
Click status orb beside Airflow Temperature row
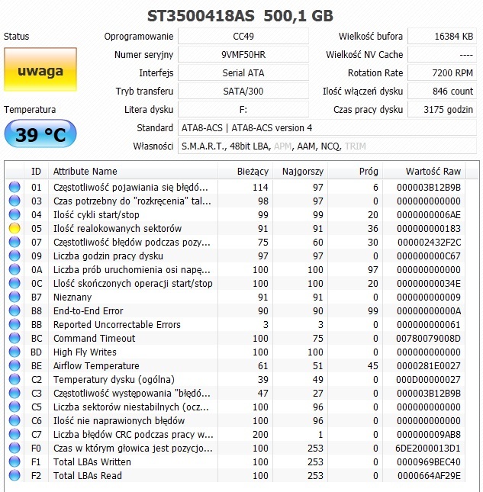[x=14, y=365]
